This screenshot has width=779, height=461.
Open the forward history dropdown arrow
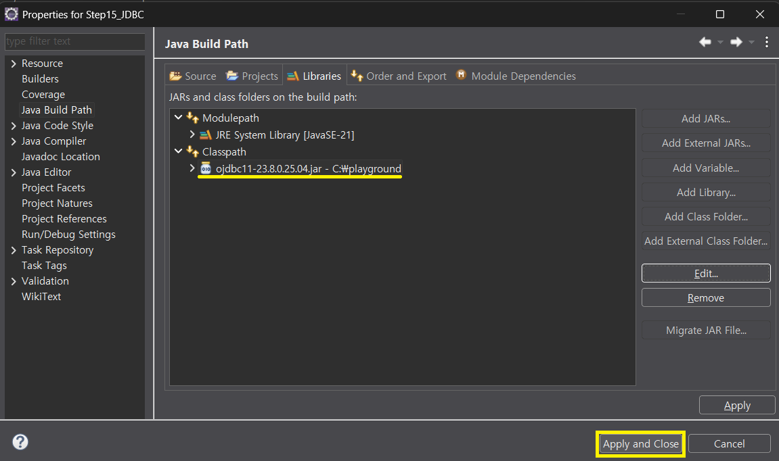(x=752, y=43)
